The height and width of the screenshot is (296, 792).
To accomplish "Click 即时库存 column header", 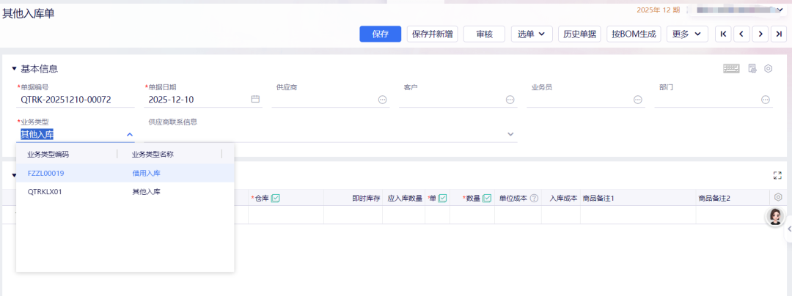I will (x=366, y=198).
